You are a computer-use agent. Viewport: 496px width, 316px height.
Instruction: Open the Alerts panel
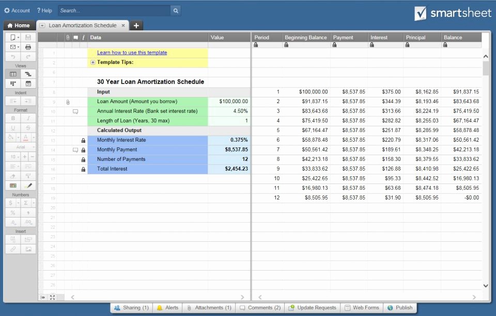pos(167,308)
